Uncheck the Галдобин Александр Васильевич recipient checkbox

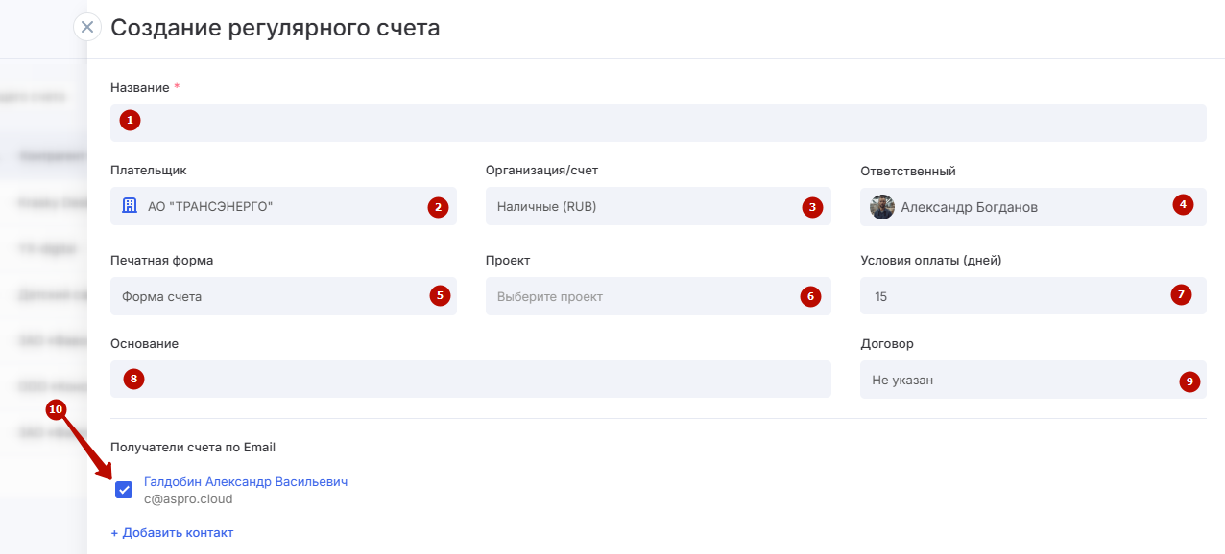(124, 490)
